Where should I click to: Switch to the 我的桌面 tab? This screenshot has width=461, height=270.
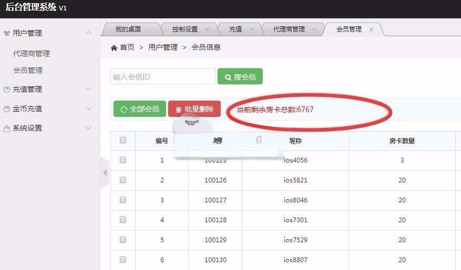click(x=128, y=29)
